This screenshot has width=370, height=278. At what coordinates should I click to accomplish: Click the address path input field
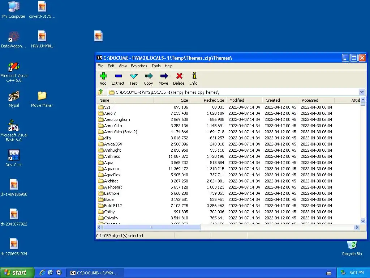[x=234, y=92]
